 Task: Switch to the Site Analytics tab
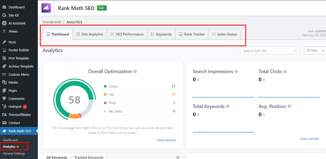point(90,34)
